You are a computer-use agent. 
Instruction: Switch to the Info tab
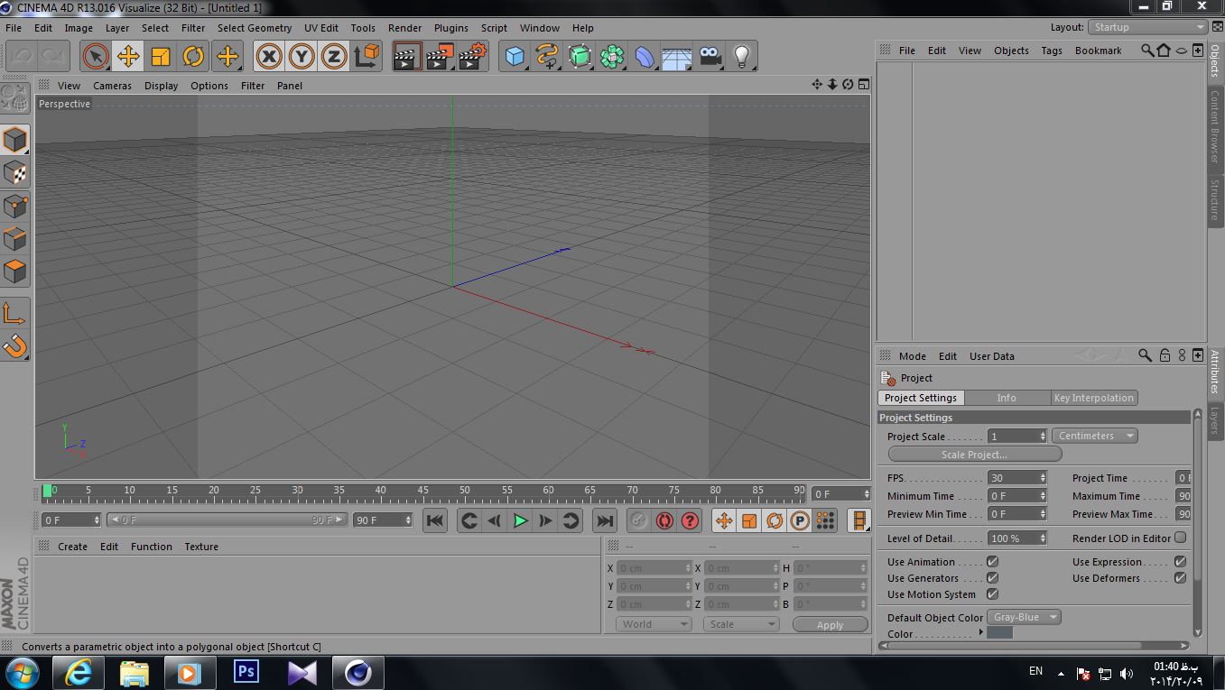[1007, 398]
